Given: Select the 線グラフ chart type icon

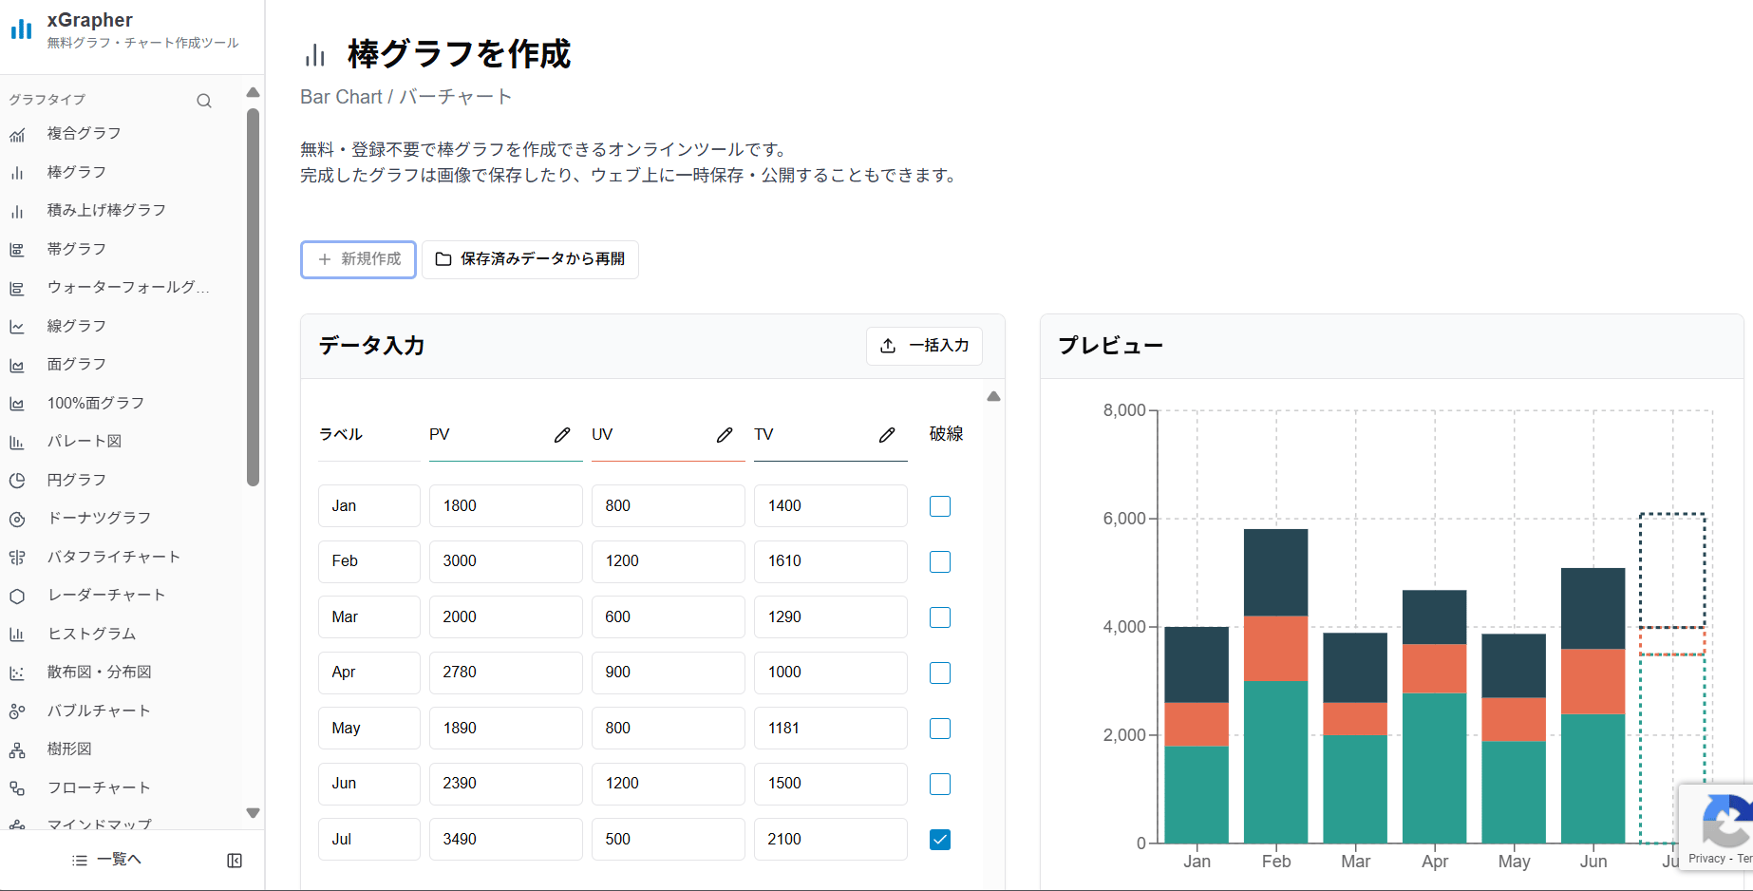Looking at the screenshot, I should [18, 325].
